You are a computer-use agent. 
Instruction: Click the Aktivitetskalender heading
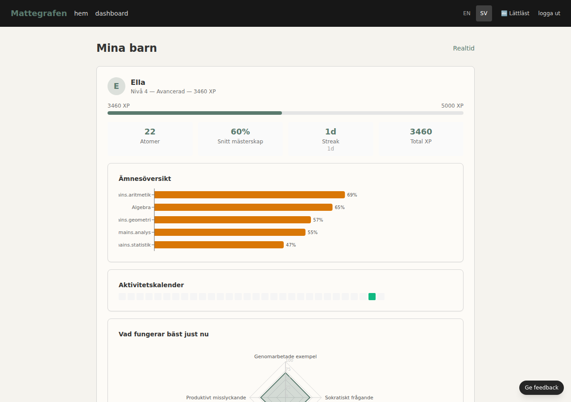(151, 285)
